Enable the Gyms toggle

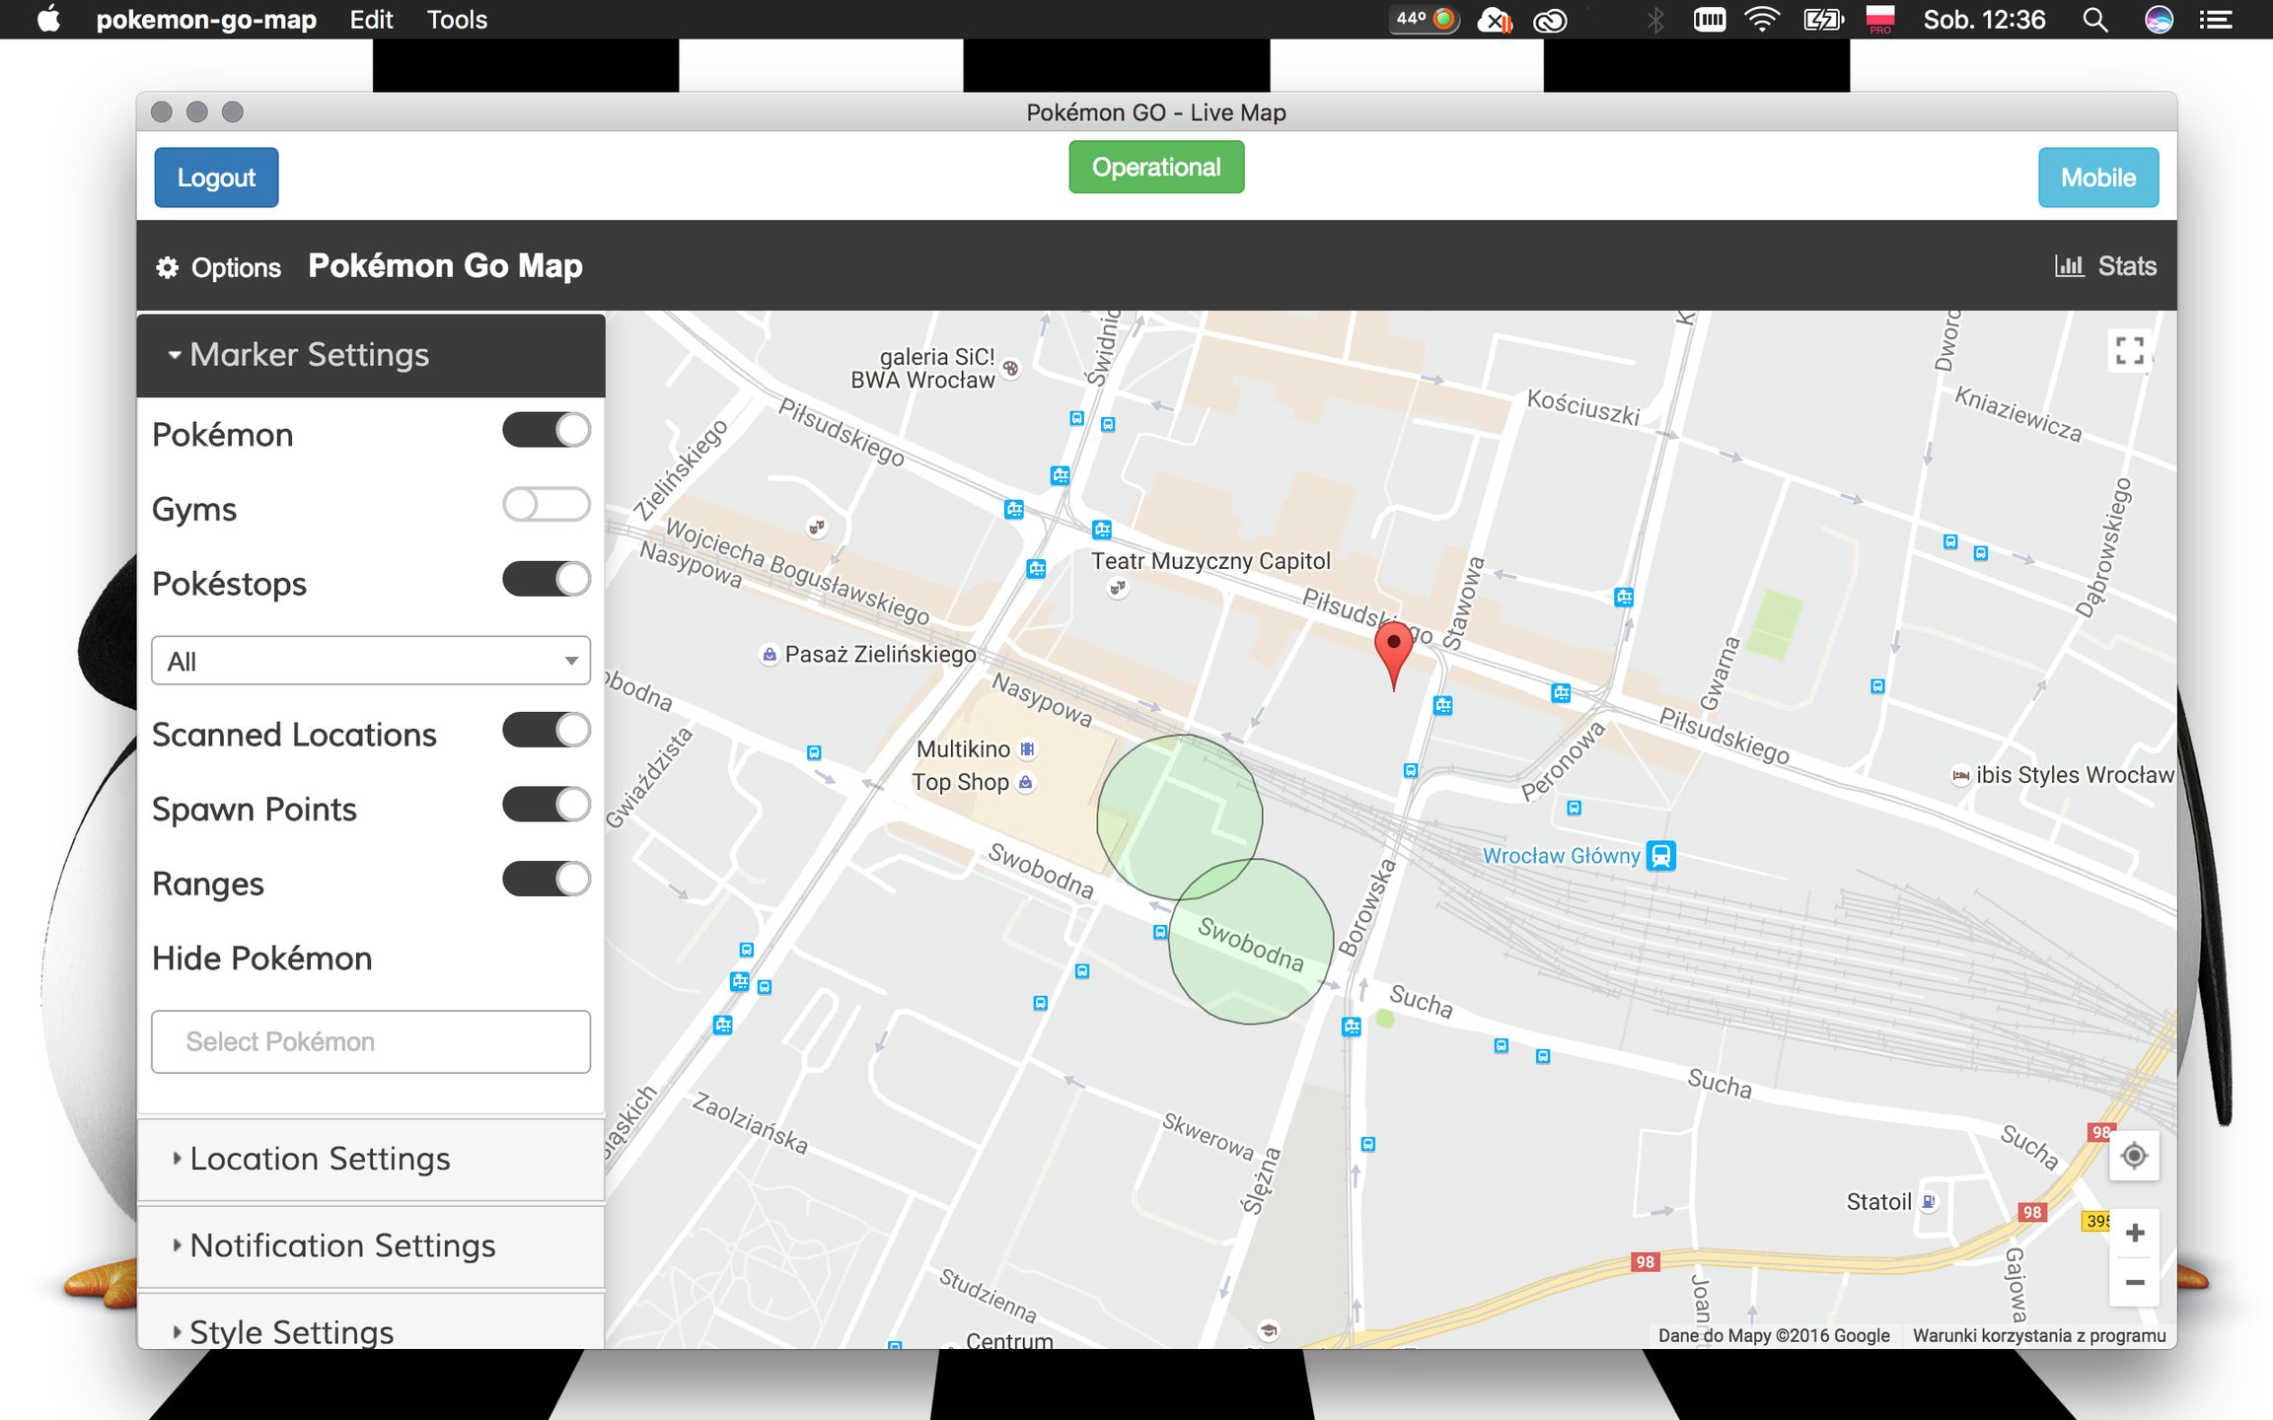tap(546, 506)
